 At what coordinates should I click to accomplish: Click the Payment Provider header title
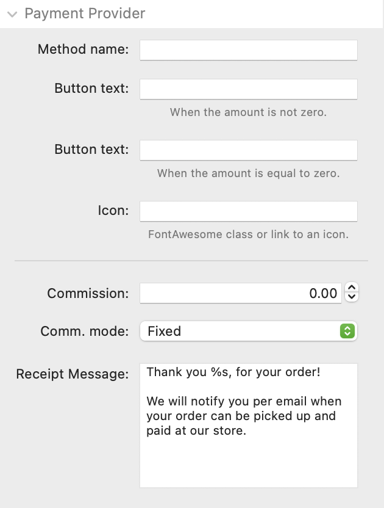click(x=85, y=13)
